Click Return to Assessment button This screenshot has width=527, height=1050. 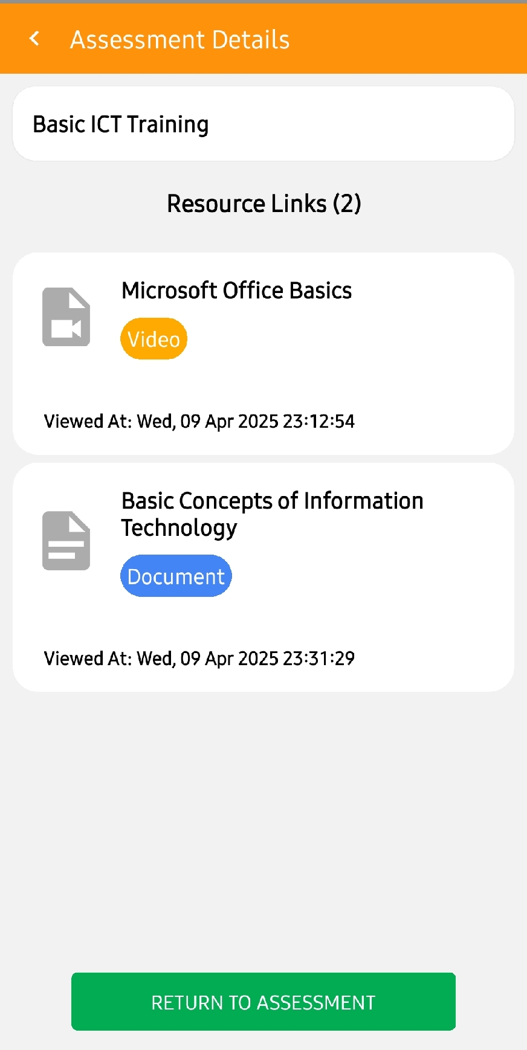coord(263,1002)
